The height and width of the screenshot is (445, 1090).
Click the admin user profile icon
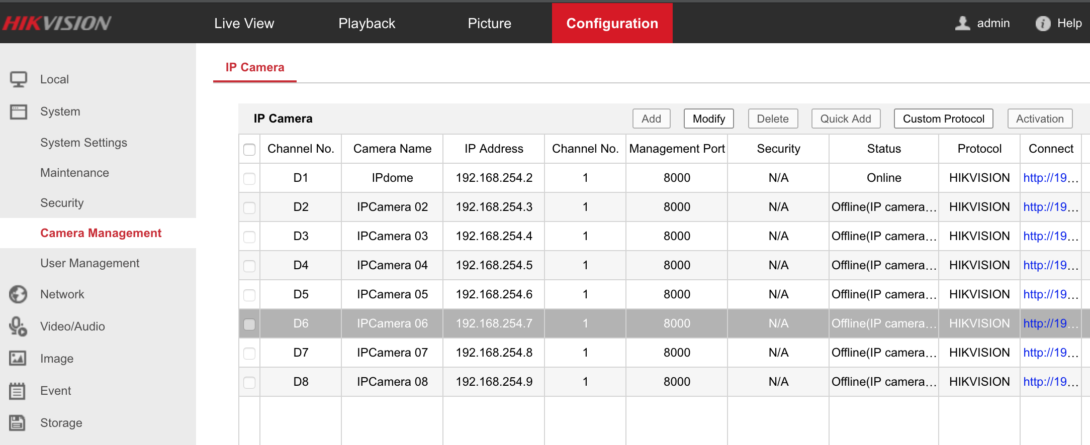point(962,23)
